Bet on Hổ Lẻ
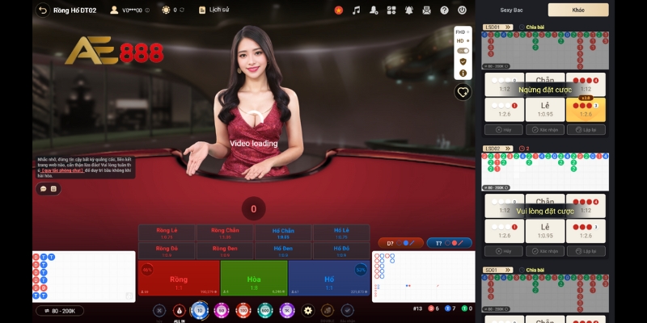The image size is (647, 323). click(341, 233)
